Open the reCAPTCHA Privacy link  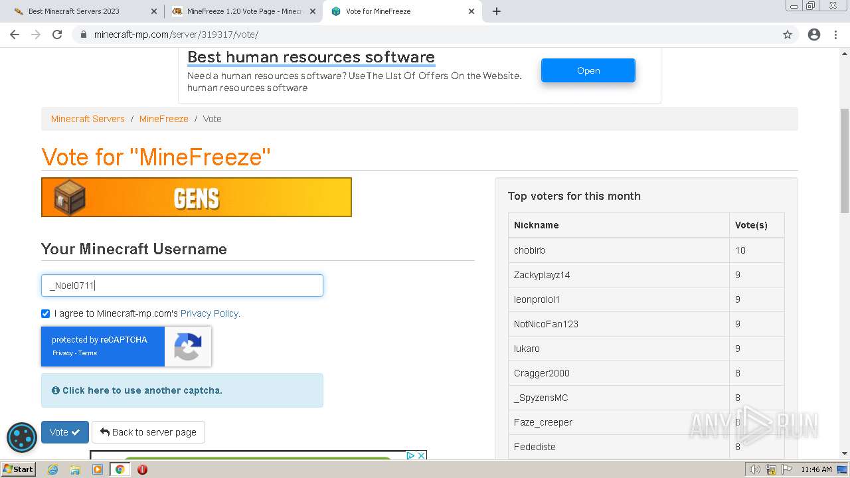click(x=62, y=353)
